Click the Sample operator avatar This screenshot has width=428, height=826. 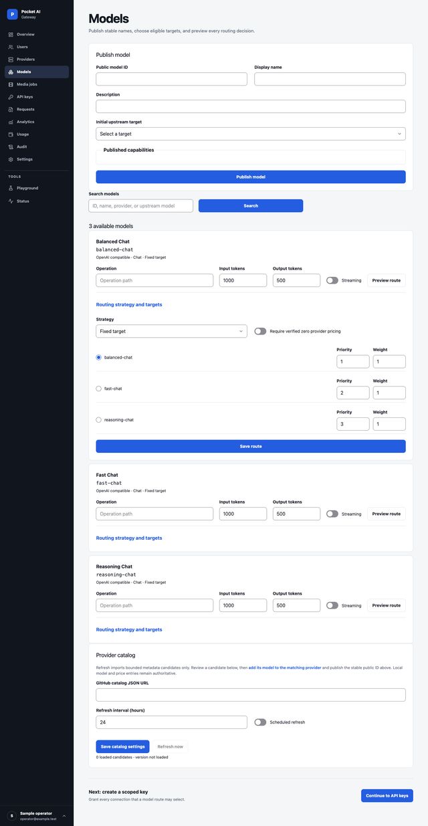coord(12,815)
